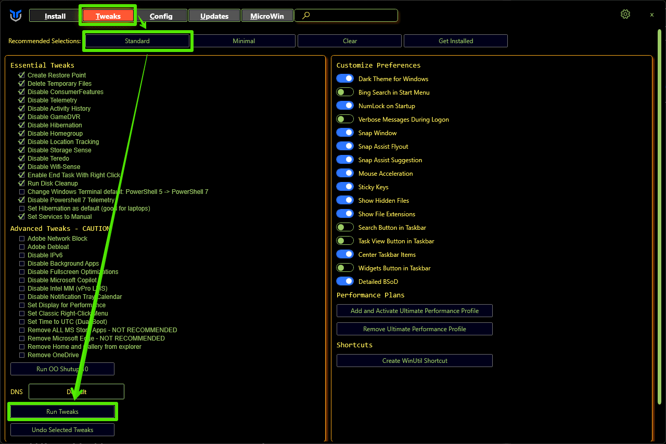Image resolution: width=666 pixels, height=444 pixels.
Task: Select the Minimal recommended selection
Action: tap(244, 41)
